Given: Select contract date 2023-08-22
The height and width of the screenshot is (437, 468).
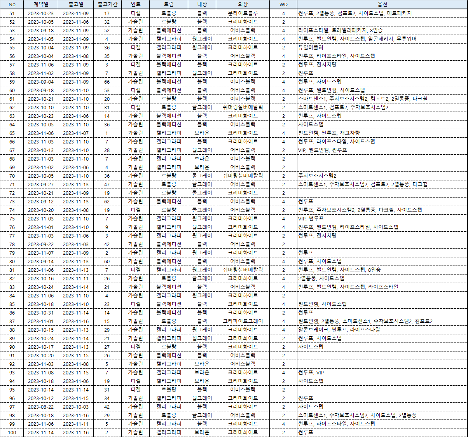Looking at the screenshot, I should point(41,407).
